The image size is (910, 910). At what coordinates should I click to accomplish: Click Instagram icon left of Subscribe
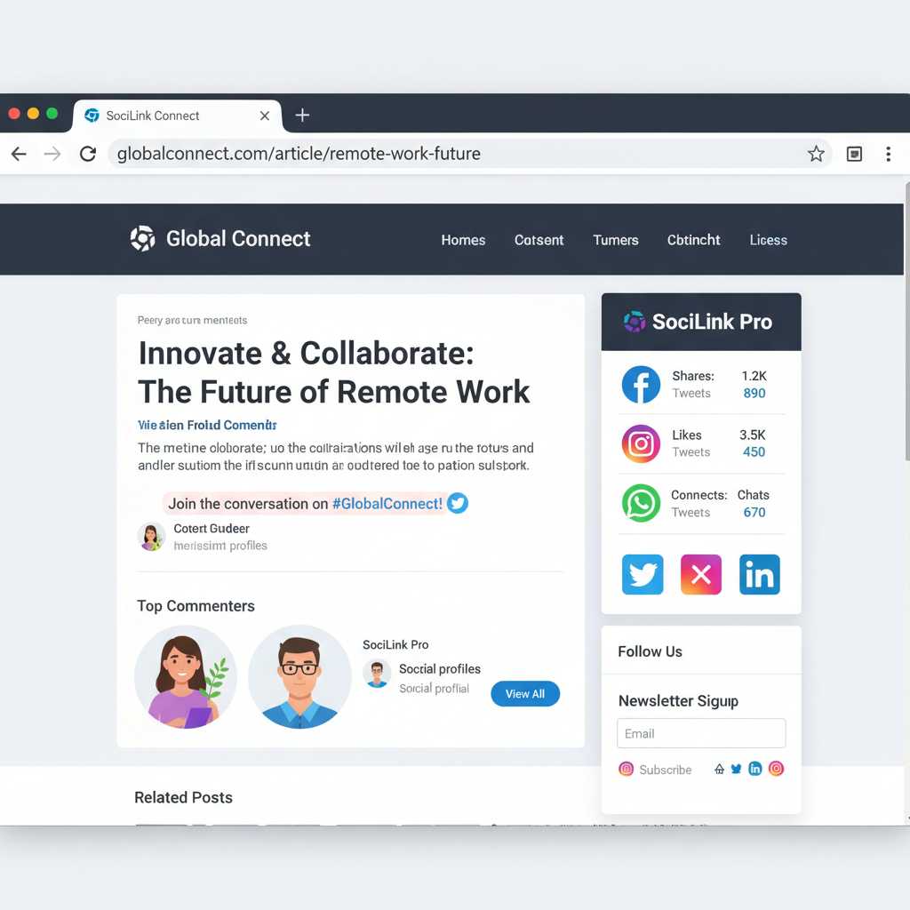626,769
